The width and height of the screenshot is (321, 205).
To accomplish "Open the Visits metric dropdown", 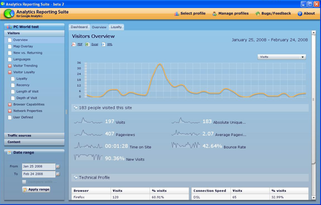I will 282,57.
